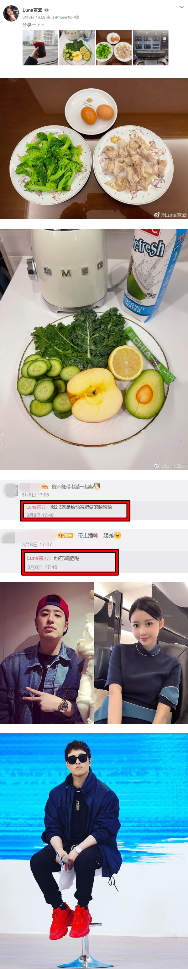188x969 pixels.
Task: Open Luna宣云's profile avatar
Action: pyautogui.click(x=11, y=14)
